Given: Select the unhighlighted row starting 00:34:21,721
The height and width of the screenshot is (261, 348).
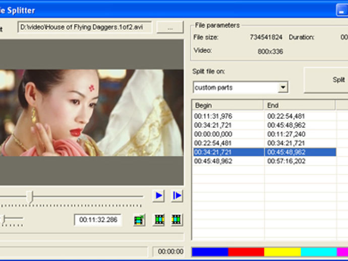Looking at the screenshot, I should pos(265,125).
